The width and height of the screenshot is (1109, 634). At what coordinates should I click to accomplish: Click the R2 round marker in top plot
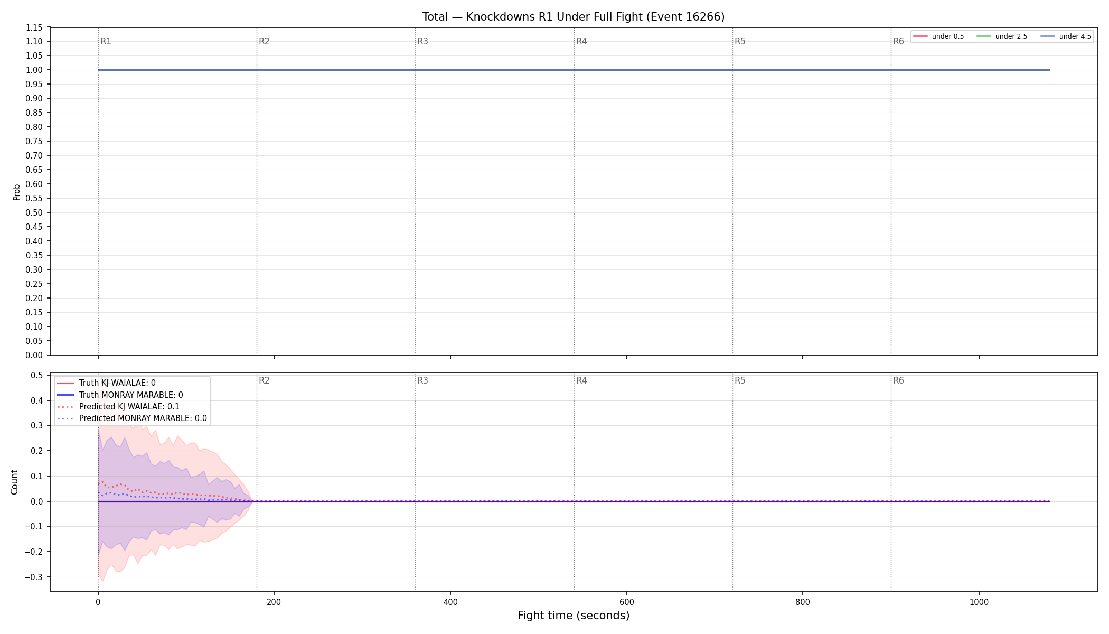264,41
